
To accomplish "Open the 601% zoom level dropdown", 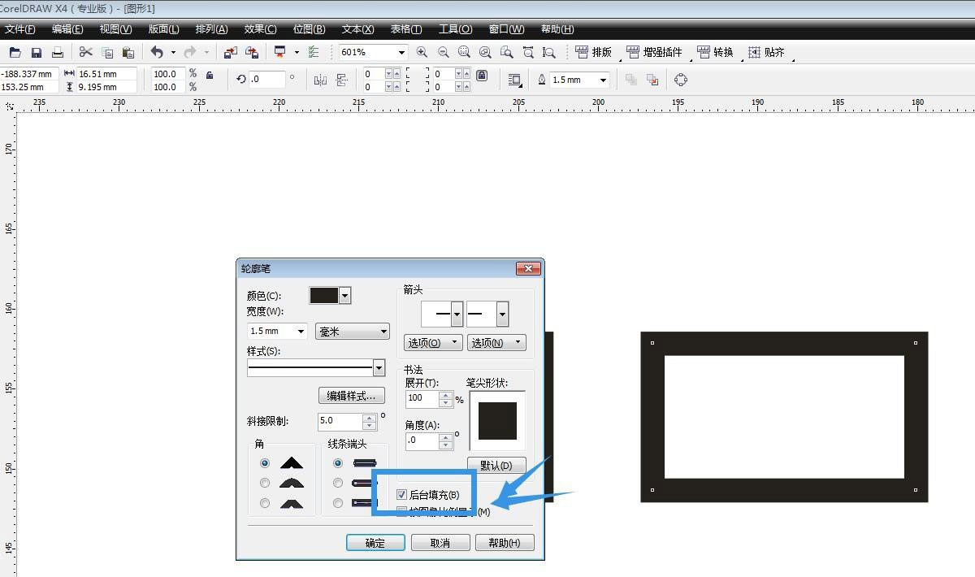I will pos(401,53).
